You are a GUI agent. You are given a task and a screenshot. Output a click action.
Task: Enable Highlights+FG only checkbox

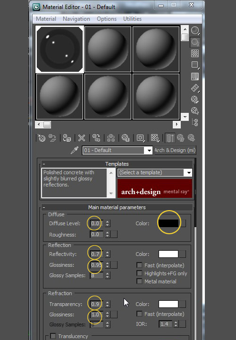coord(139,273)
